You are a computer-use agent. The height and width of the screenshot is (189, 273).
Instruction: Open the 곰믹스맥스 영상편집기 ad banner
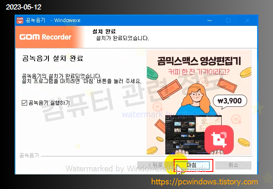(199, 102)
